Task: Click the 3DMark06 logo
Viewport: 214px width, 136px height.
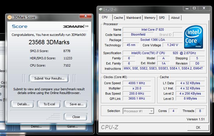Action: pyautogui.click(x=76, y=26)
